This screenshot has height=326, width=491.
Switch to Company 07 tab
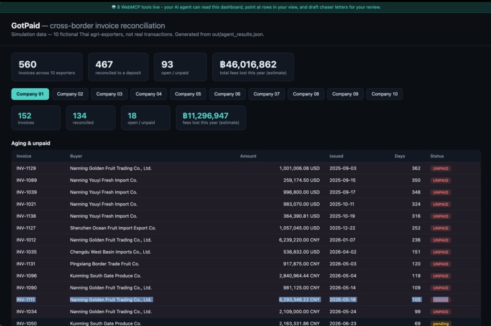click(266, 94)
